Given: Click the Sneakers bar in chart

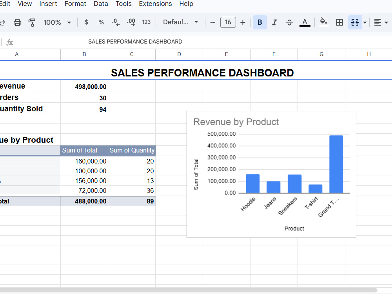Looking at the screenshot, I should [294, 184].
